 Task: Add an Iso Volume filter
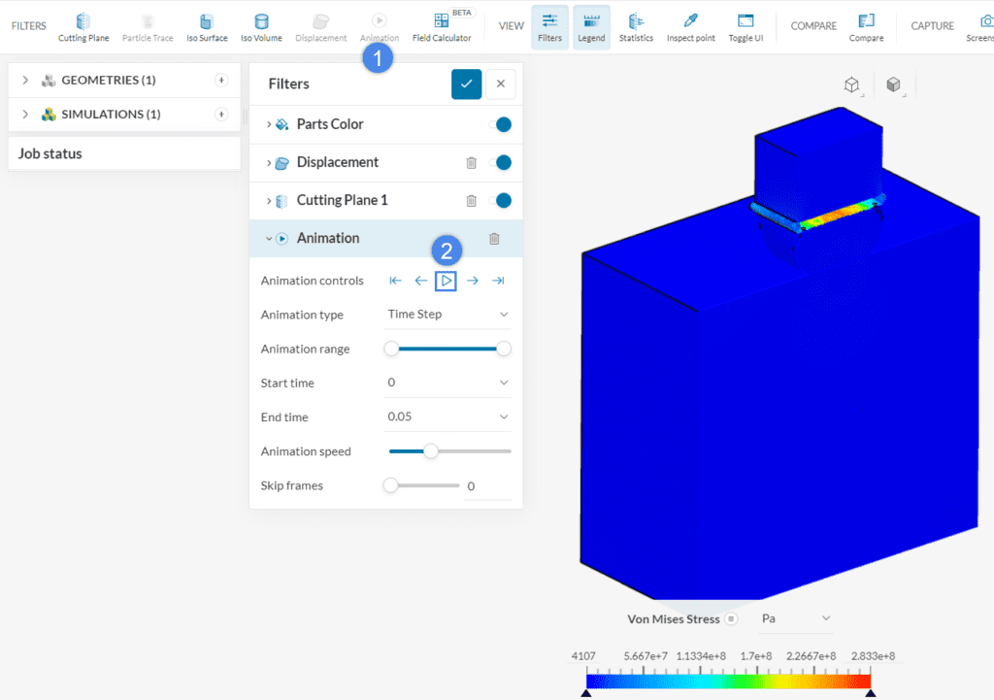(261, 26)
